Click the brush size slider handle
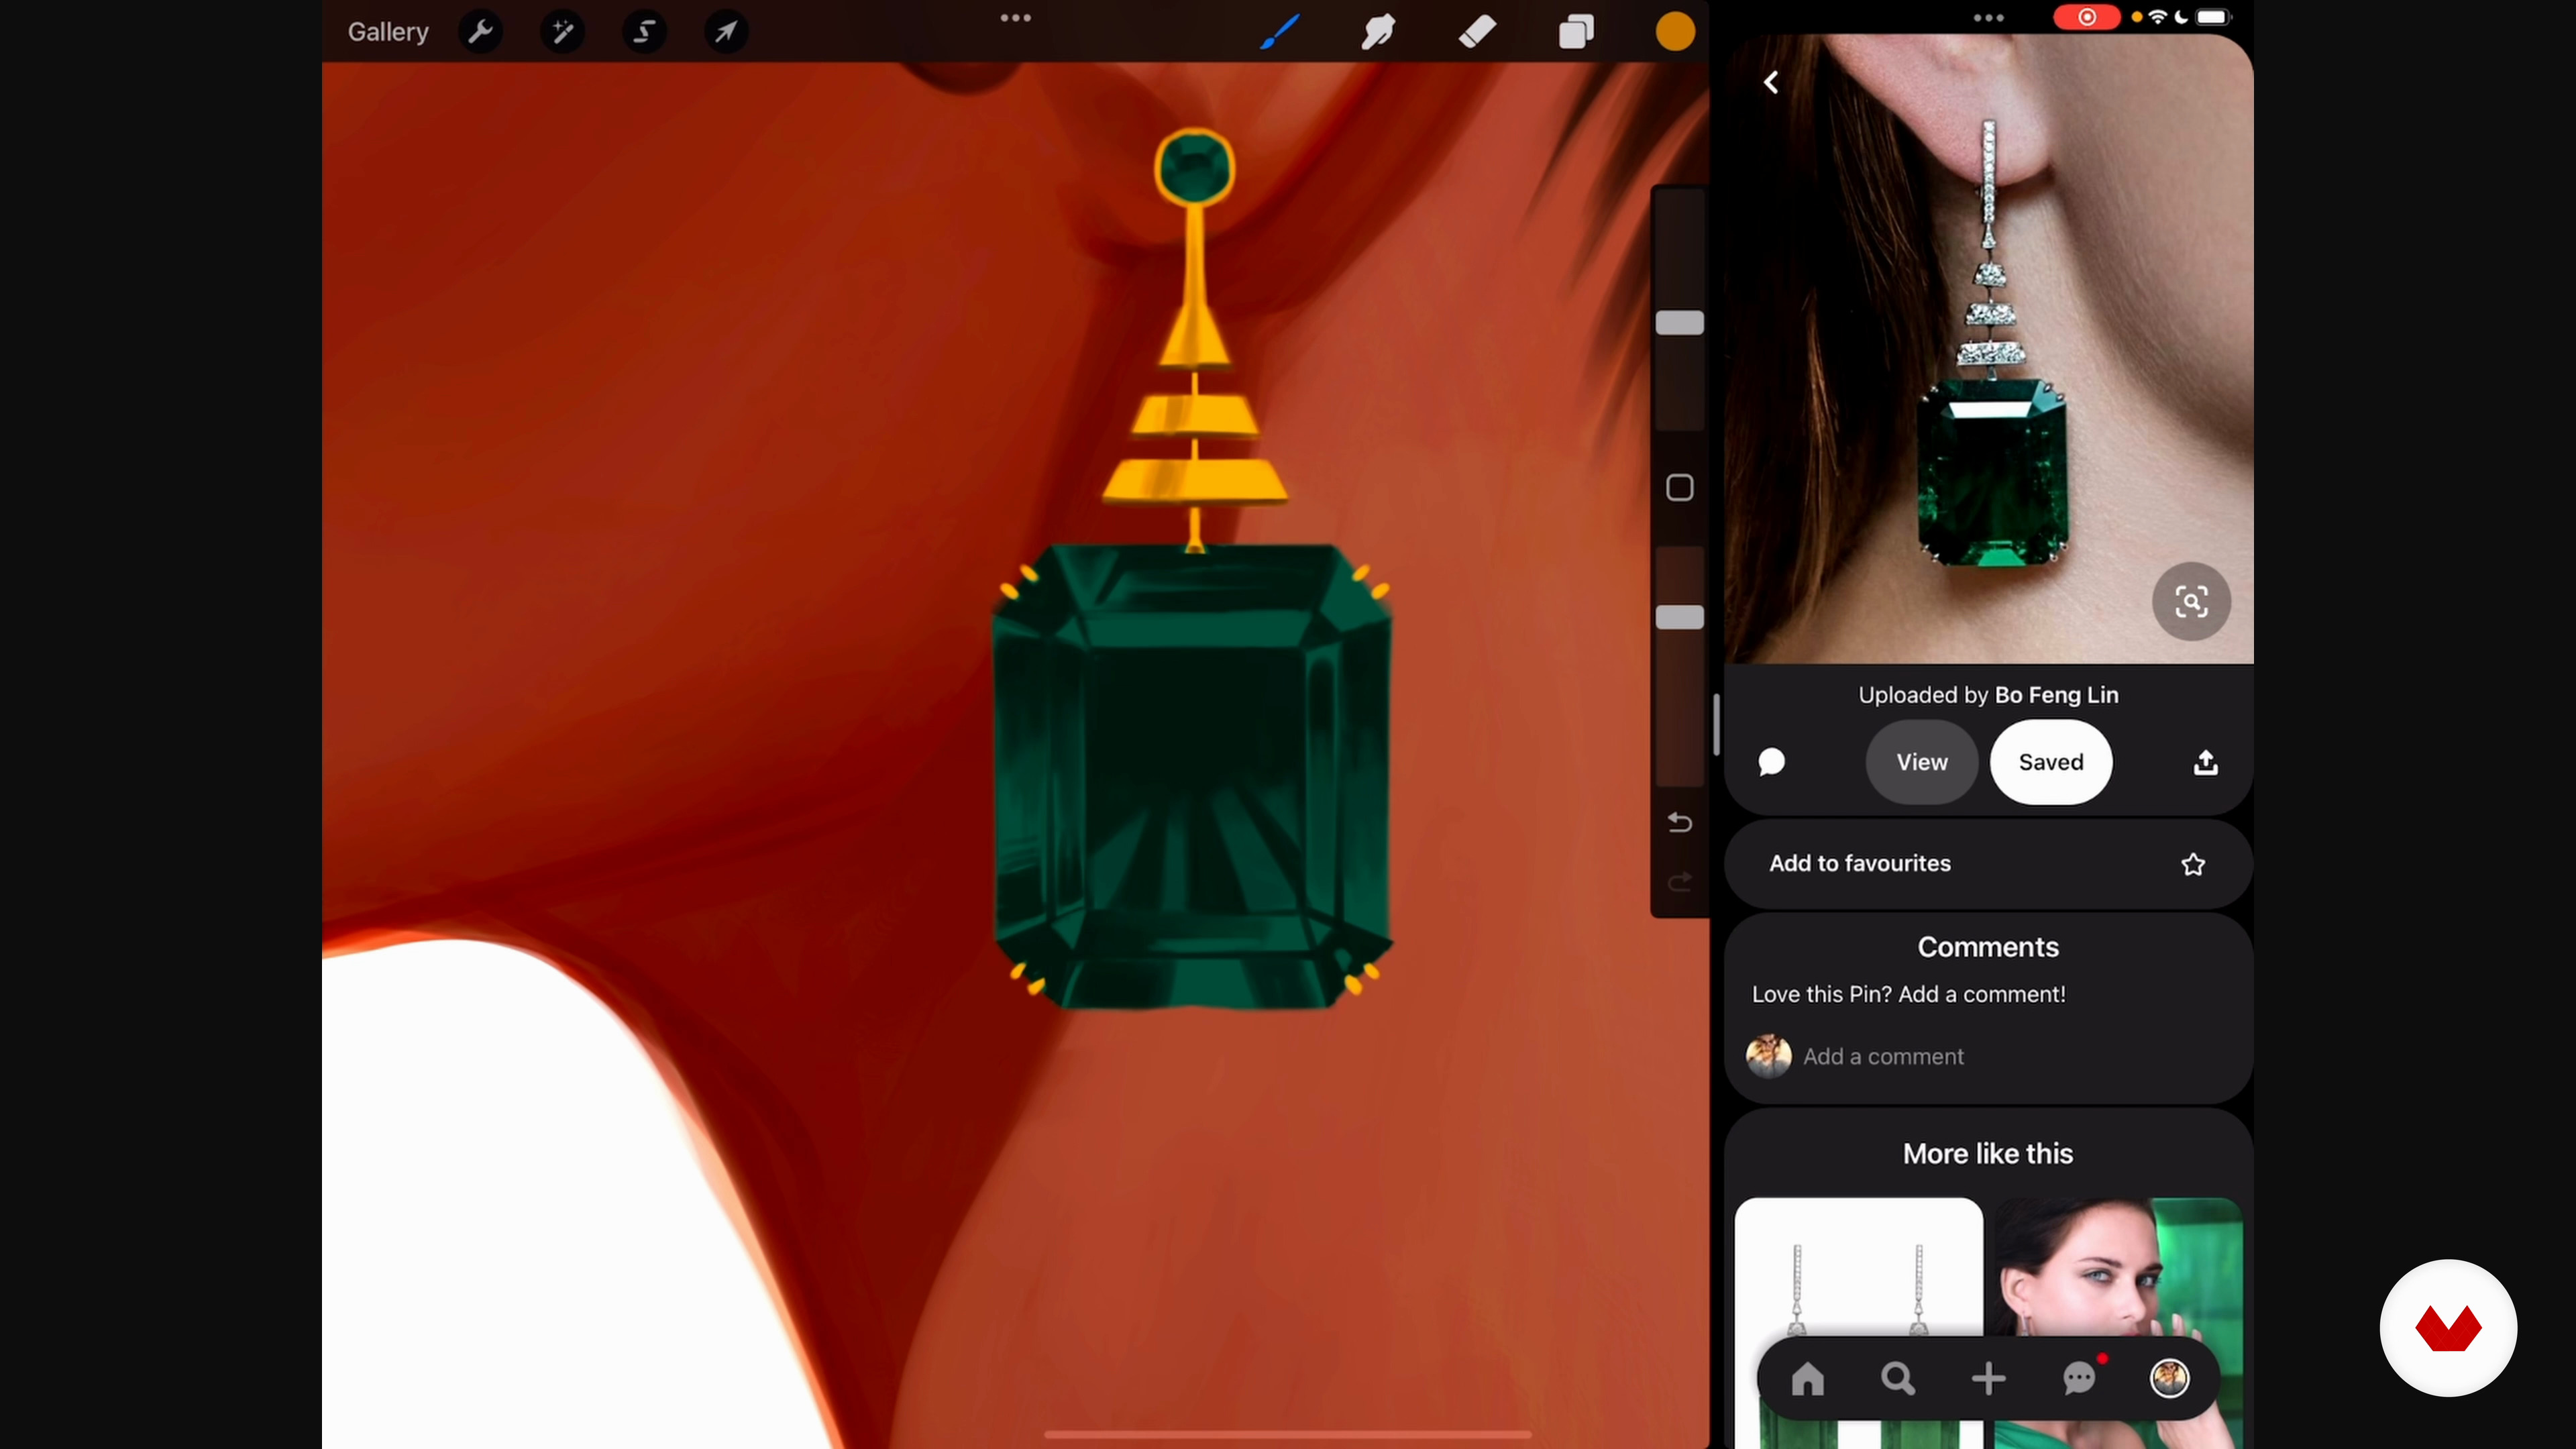This screenshot has width=2576, height=1449. (1680, 323)
